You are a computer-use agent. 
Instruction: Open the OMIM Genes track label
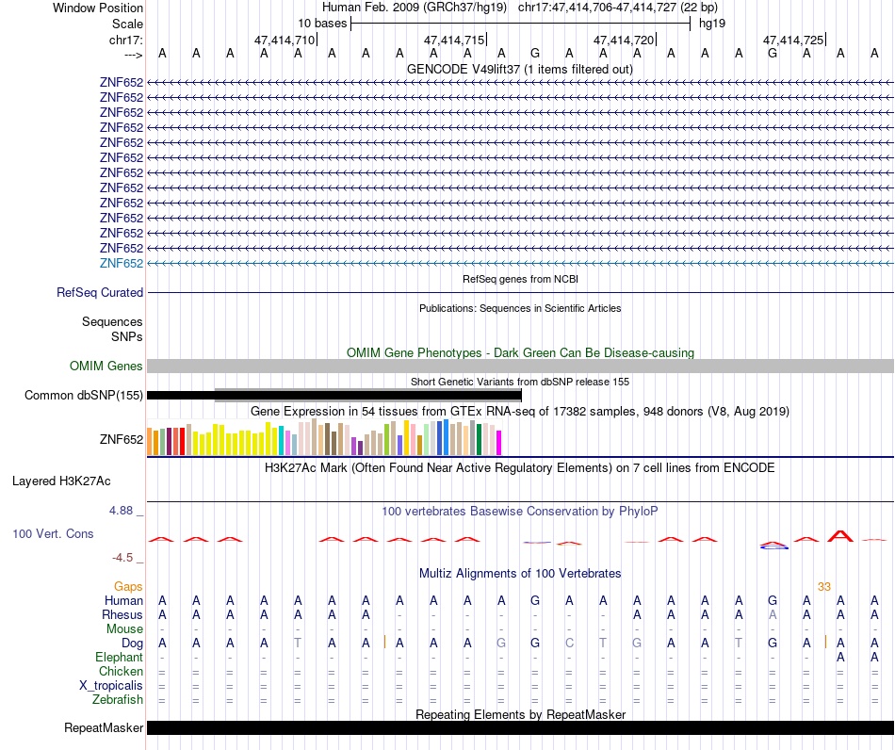[x=106, y=367]
